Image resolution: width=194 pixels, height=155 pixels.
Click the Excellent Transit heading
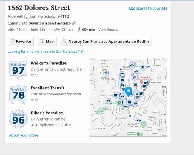[47, 88]
